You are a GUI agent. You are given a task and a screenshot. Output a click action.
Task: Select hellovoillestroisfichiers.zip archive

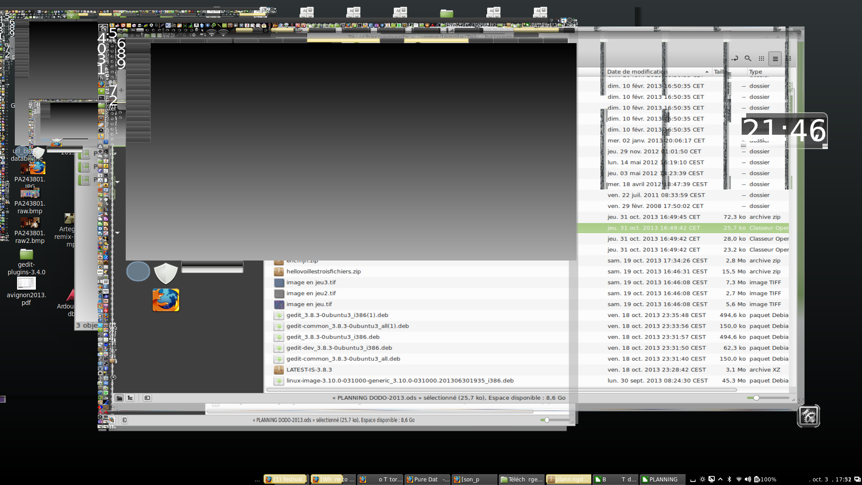323,272
